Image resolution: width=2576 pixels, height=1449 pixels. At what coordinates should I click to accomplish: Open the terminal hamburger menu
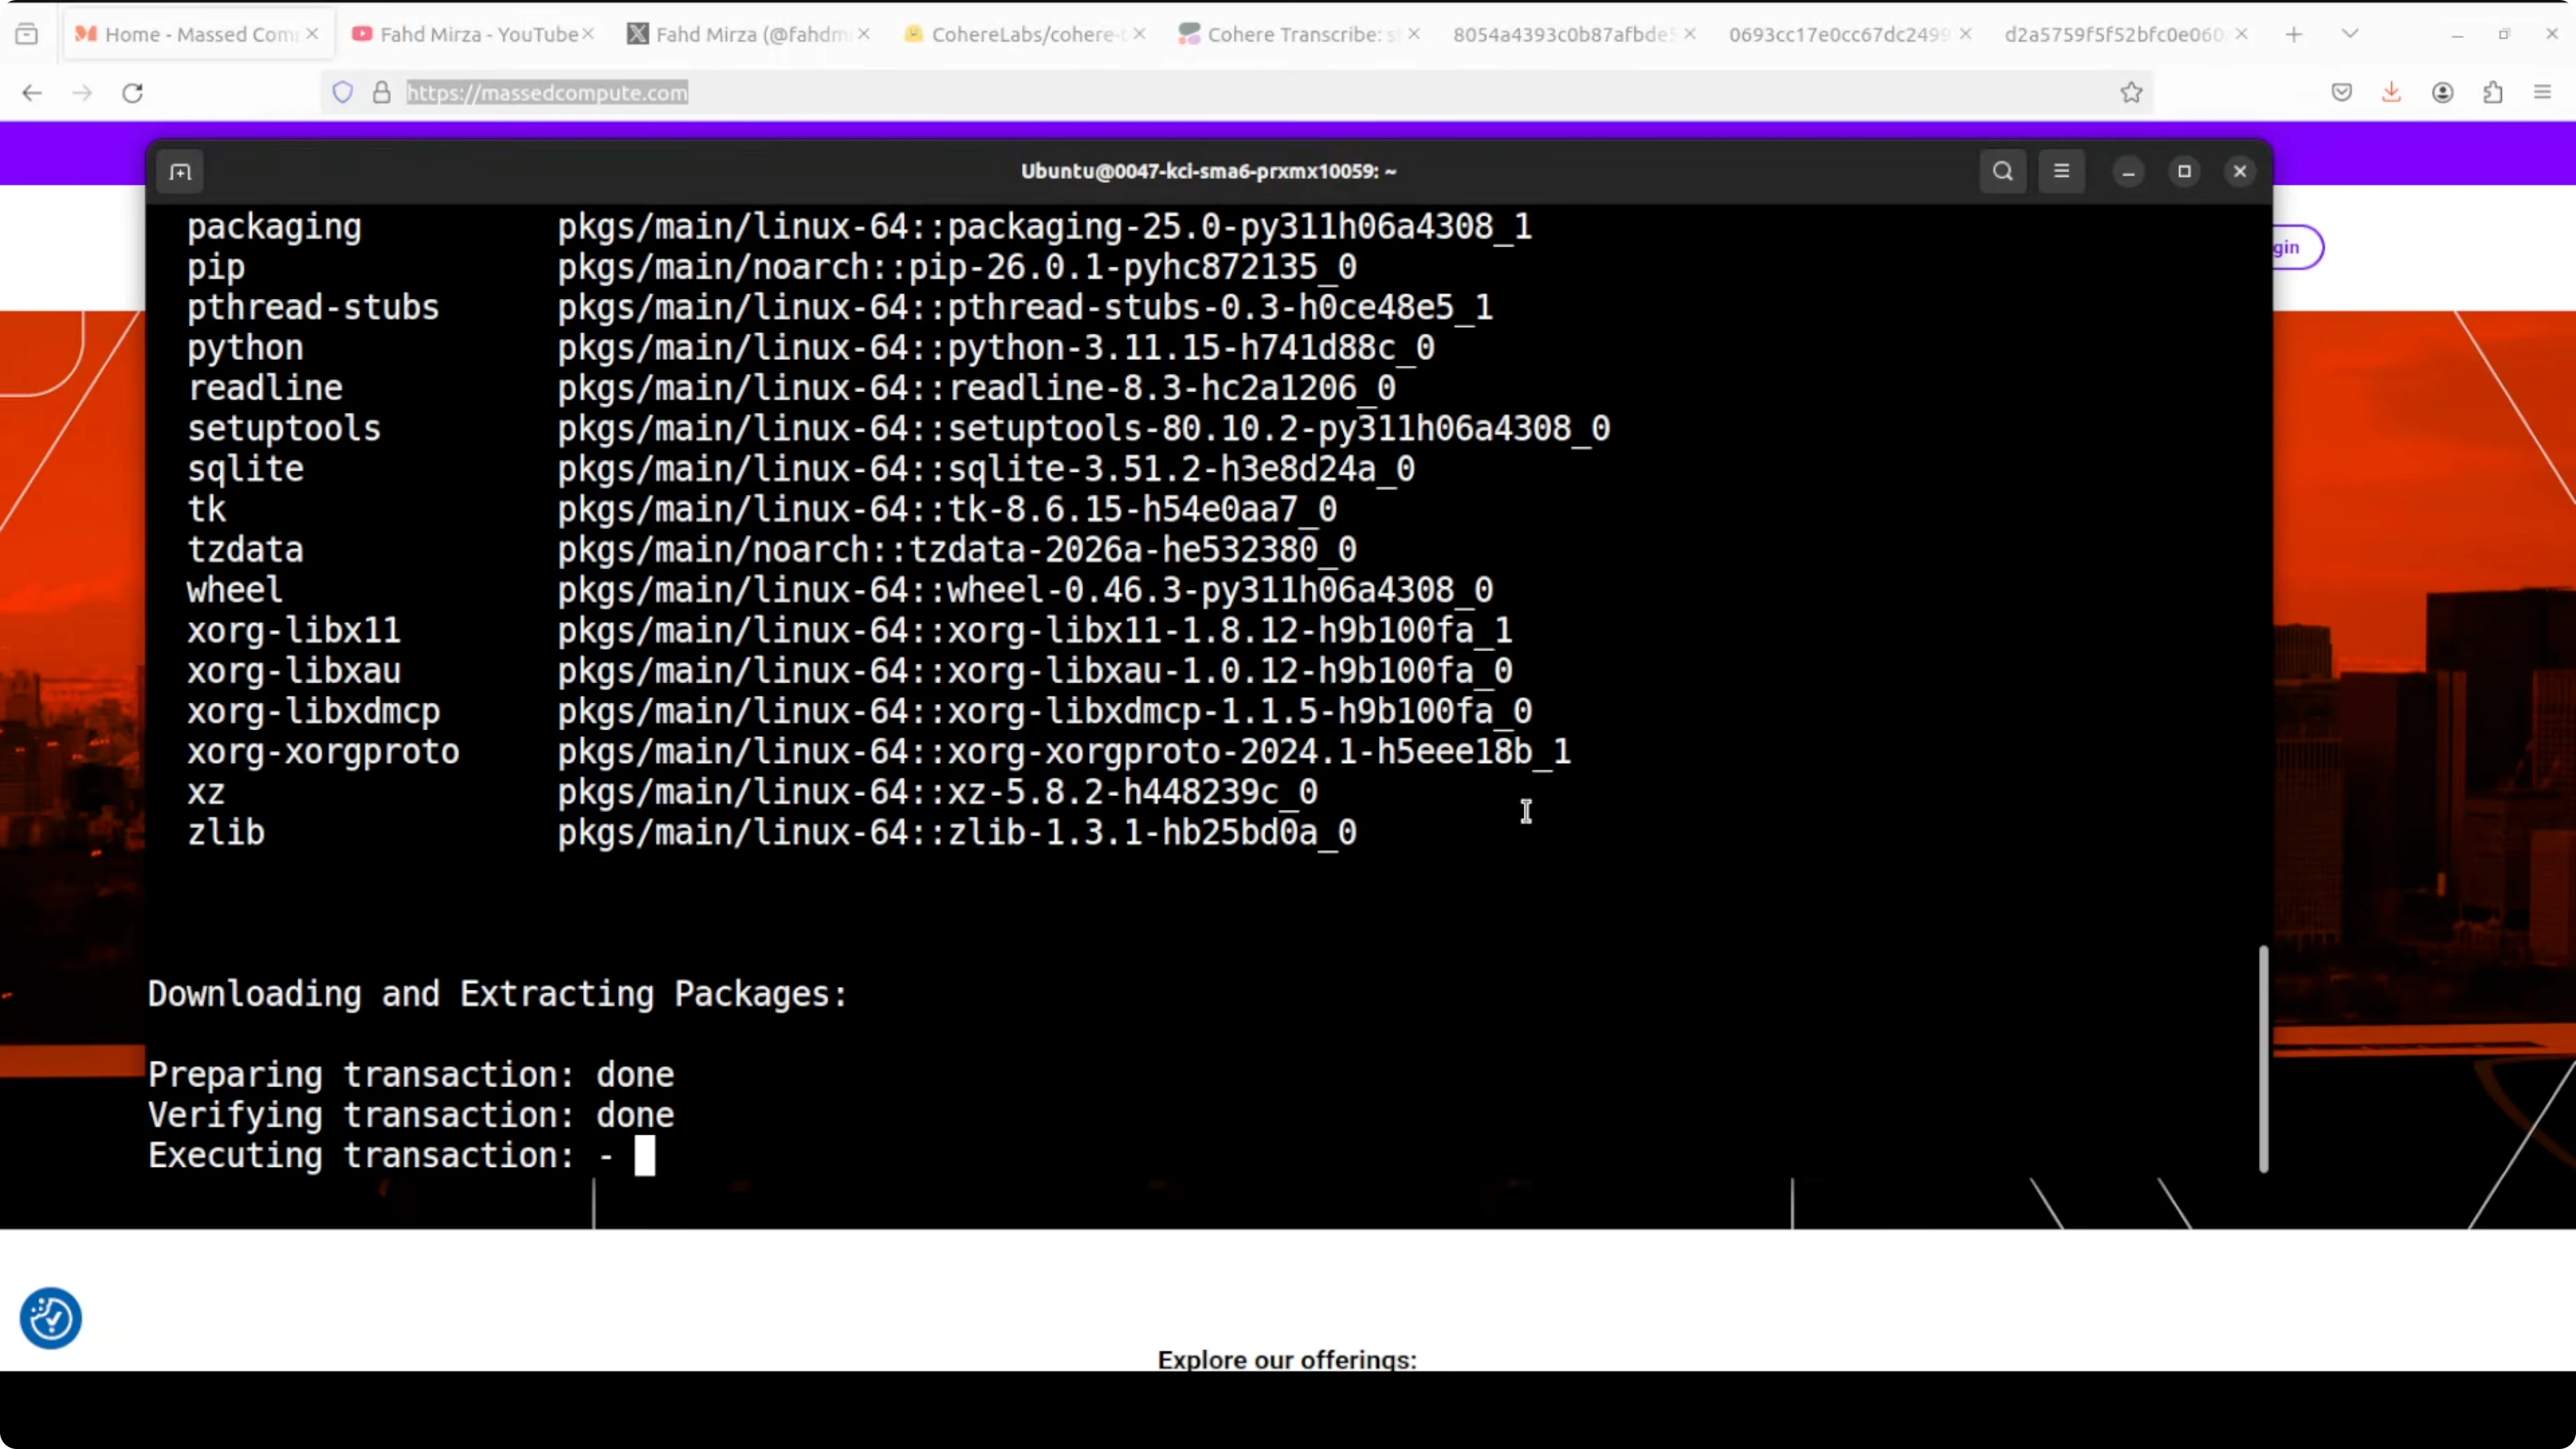coord(2061,171)
